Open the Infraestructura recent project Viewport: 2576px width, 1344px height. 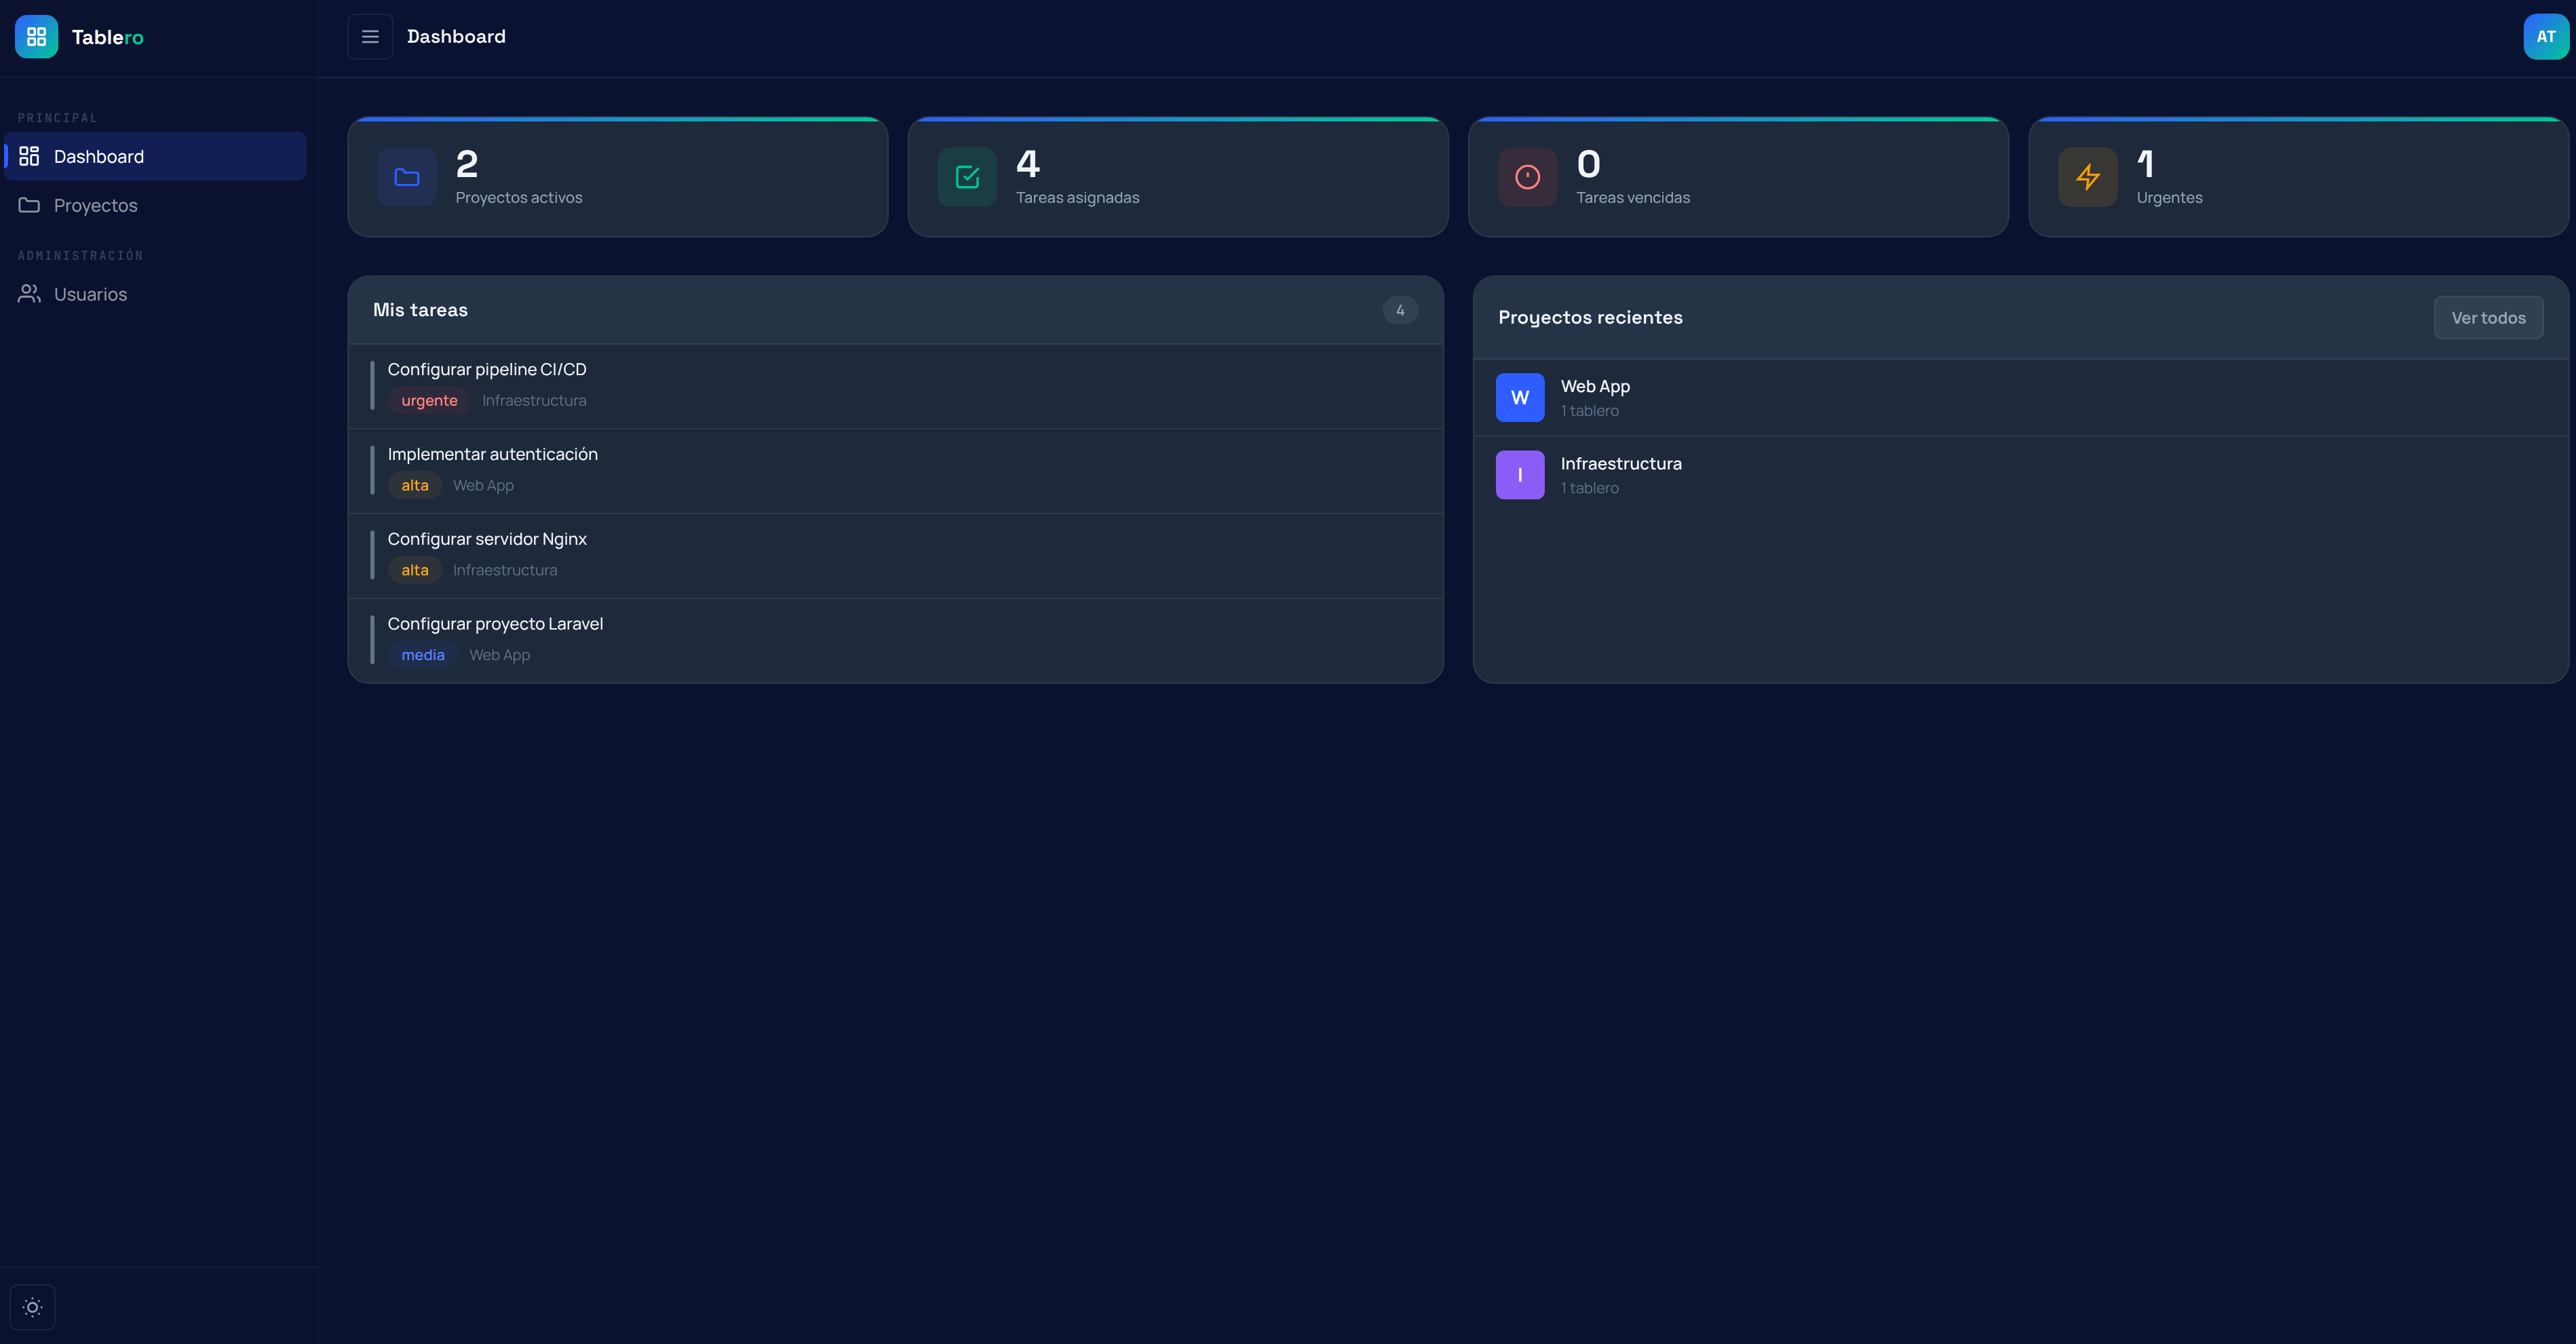[x=2020, y=475]
